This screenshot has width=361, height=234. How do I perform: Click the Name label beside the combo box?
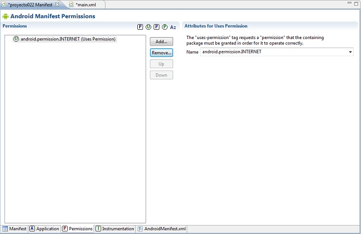[x=192, y=52]
